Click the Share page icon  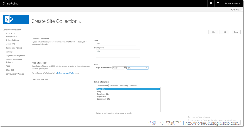pyautogui.click(x=235, y=10)
